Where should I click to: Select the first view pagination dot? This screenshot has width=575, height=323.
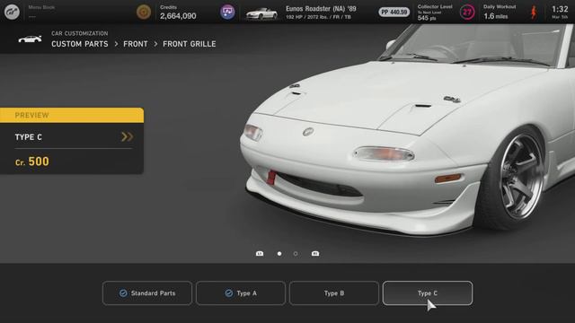click(x=279, y=253)
